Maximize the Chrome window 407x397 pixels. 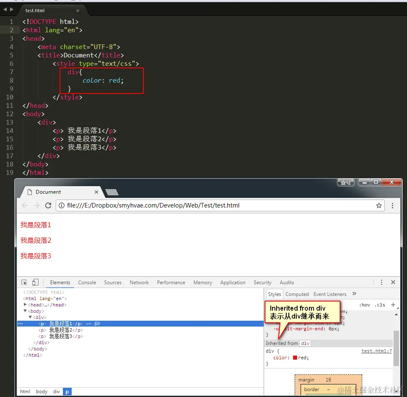pyautogui.click(x=376, y=182)
